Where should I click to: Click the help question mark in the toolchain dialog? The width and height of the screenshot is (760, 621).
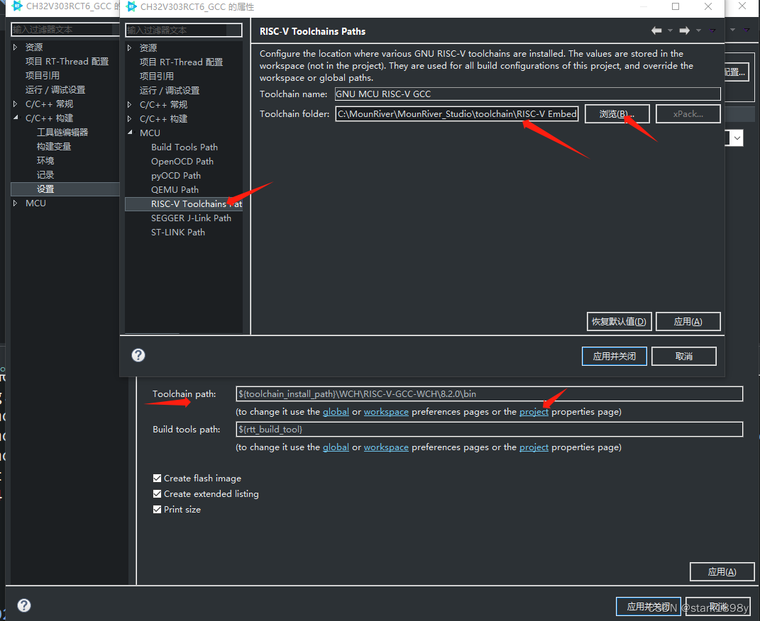[x=138, y=355]
